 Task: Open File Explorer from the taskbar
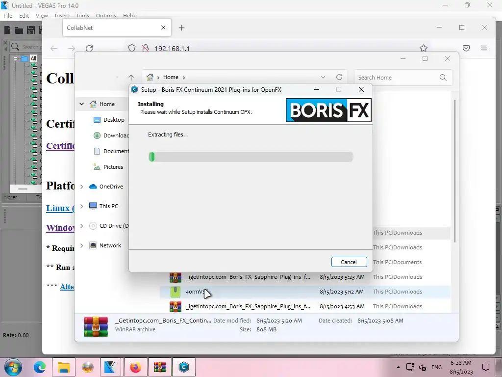pyautogui.click(x=64, y=367)
